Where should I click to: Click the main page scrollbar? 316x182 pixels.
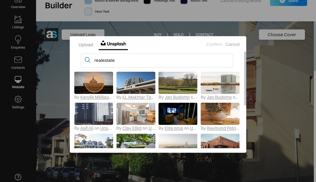315,46
